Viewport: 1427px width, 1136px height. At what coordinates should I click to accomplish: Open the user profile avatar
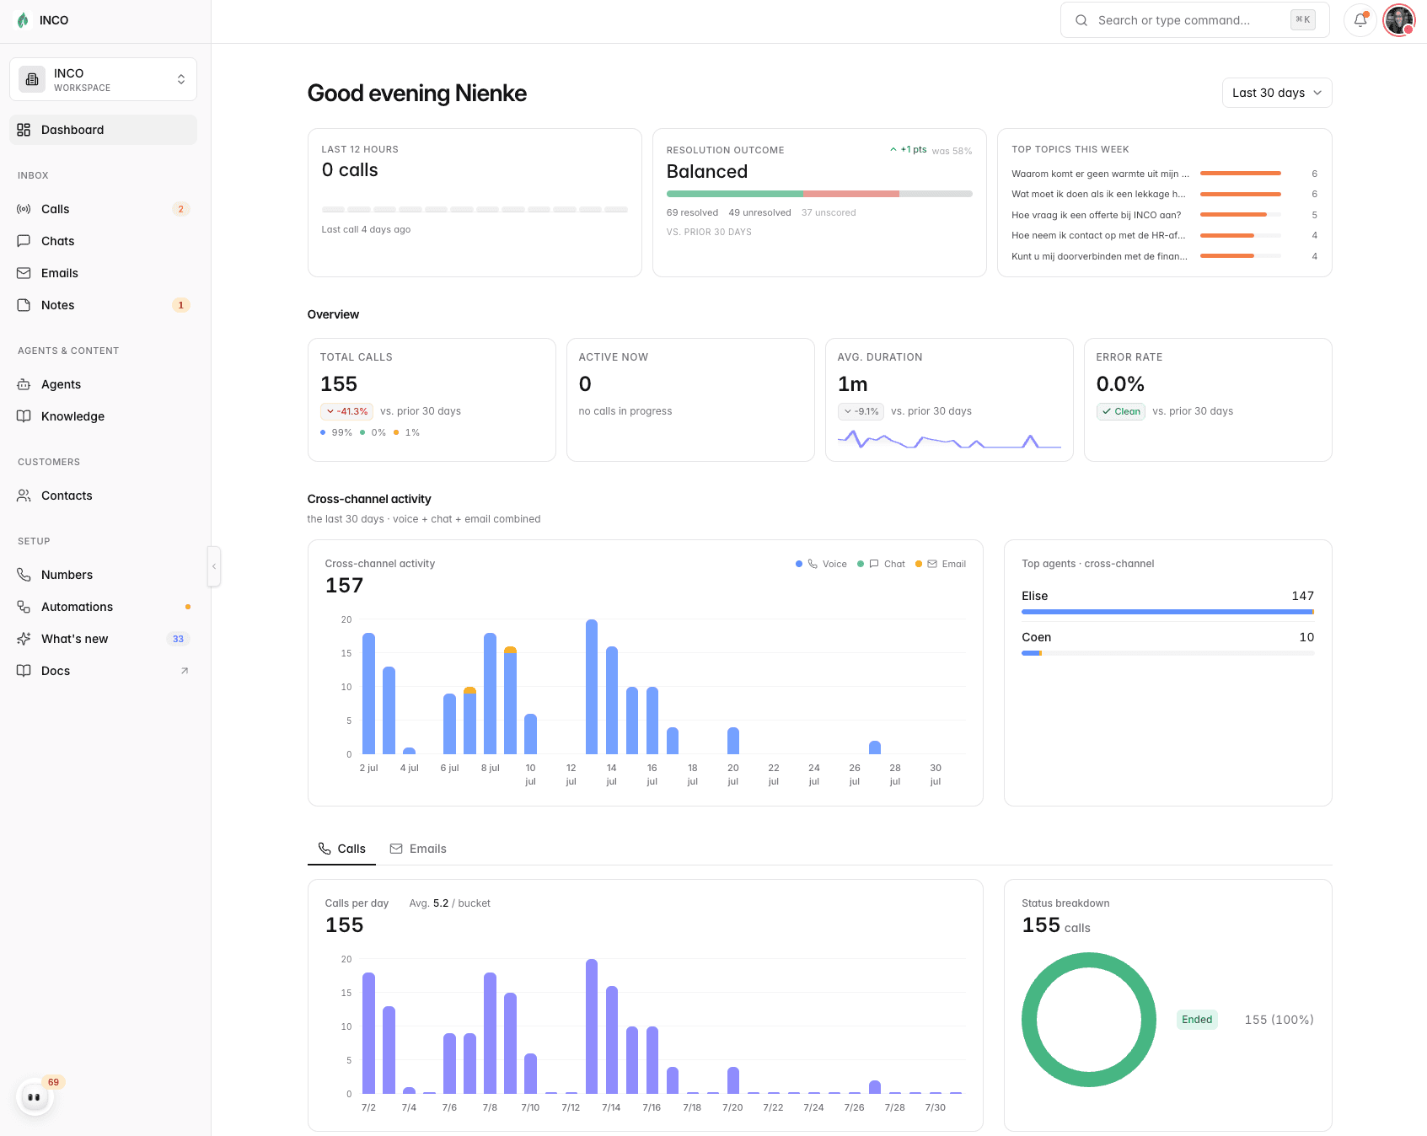(1399, 20)
